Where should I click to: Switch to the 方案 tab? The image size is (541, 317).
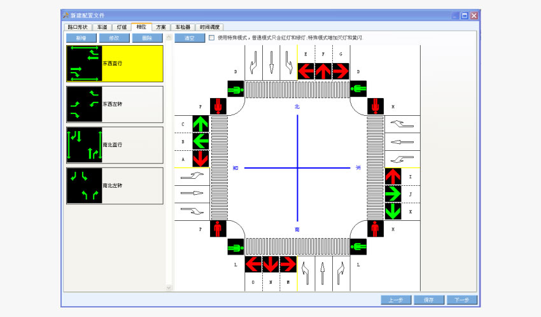[x=161, y=27]
